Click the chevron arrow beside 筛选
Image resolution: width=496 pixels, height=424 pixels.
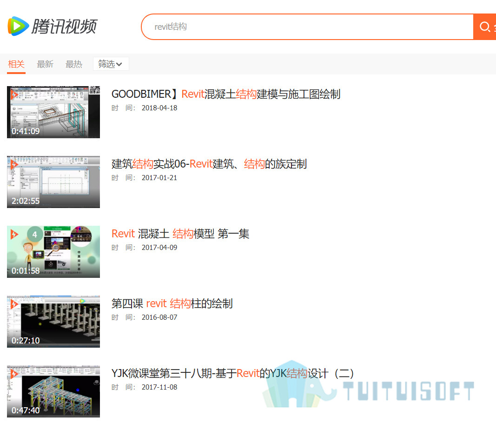pos(119,64)
